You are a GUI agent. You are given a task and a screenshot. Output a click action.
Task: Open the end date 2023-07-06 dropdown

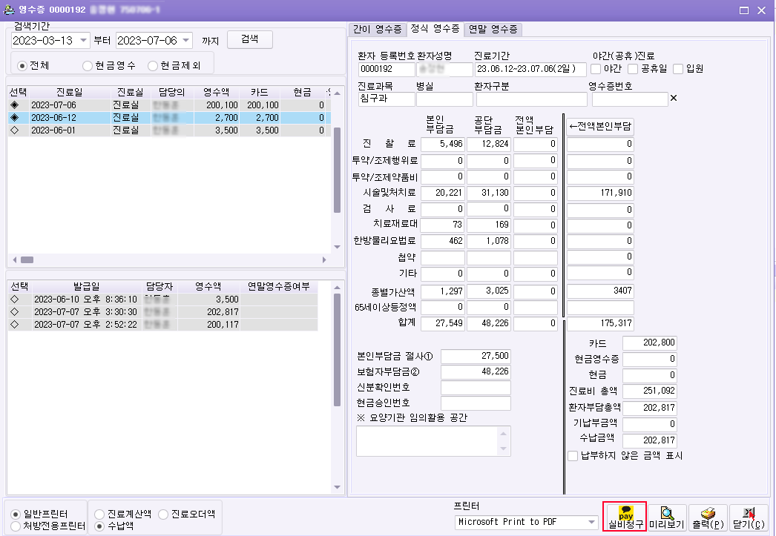point(185,41)
